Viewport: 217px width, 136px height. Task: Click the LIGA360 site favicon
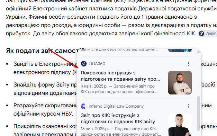[x=84, y=64]
